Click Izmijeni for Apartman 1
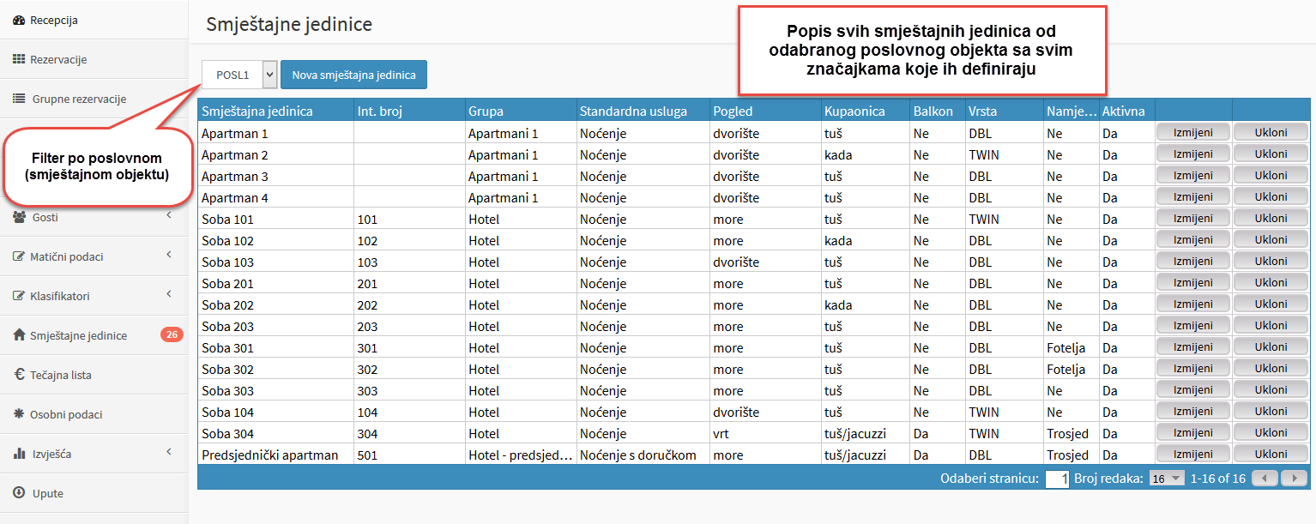Viewport: 1316px width, 524px height. click(1193, 132)
